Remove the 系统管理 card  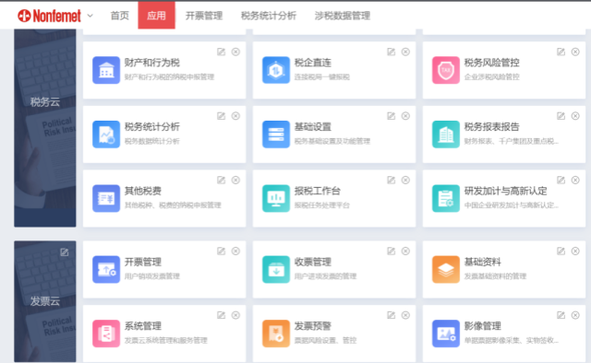pos(235,315)
